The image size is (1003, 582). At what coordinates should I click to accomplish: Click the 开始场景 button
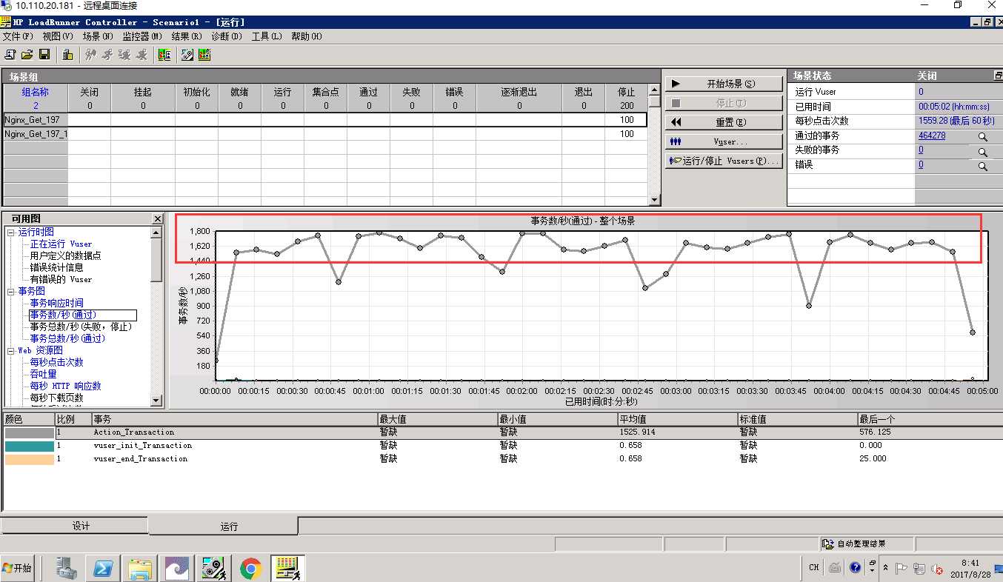tap(724, 84)
